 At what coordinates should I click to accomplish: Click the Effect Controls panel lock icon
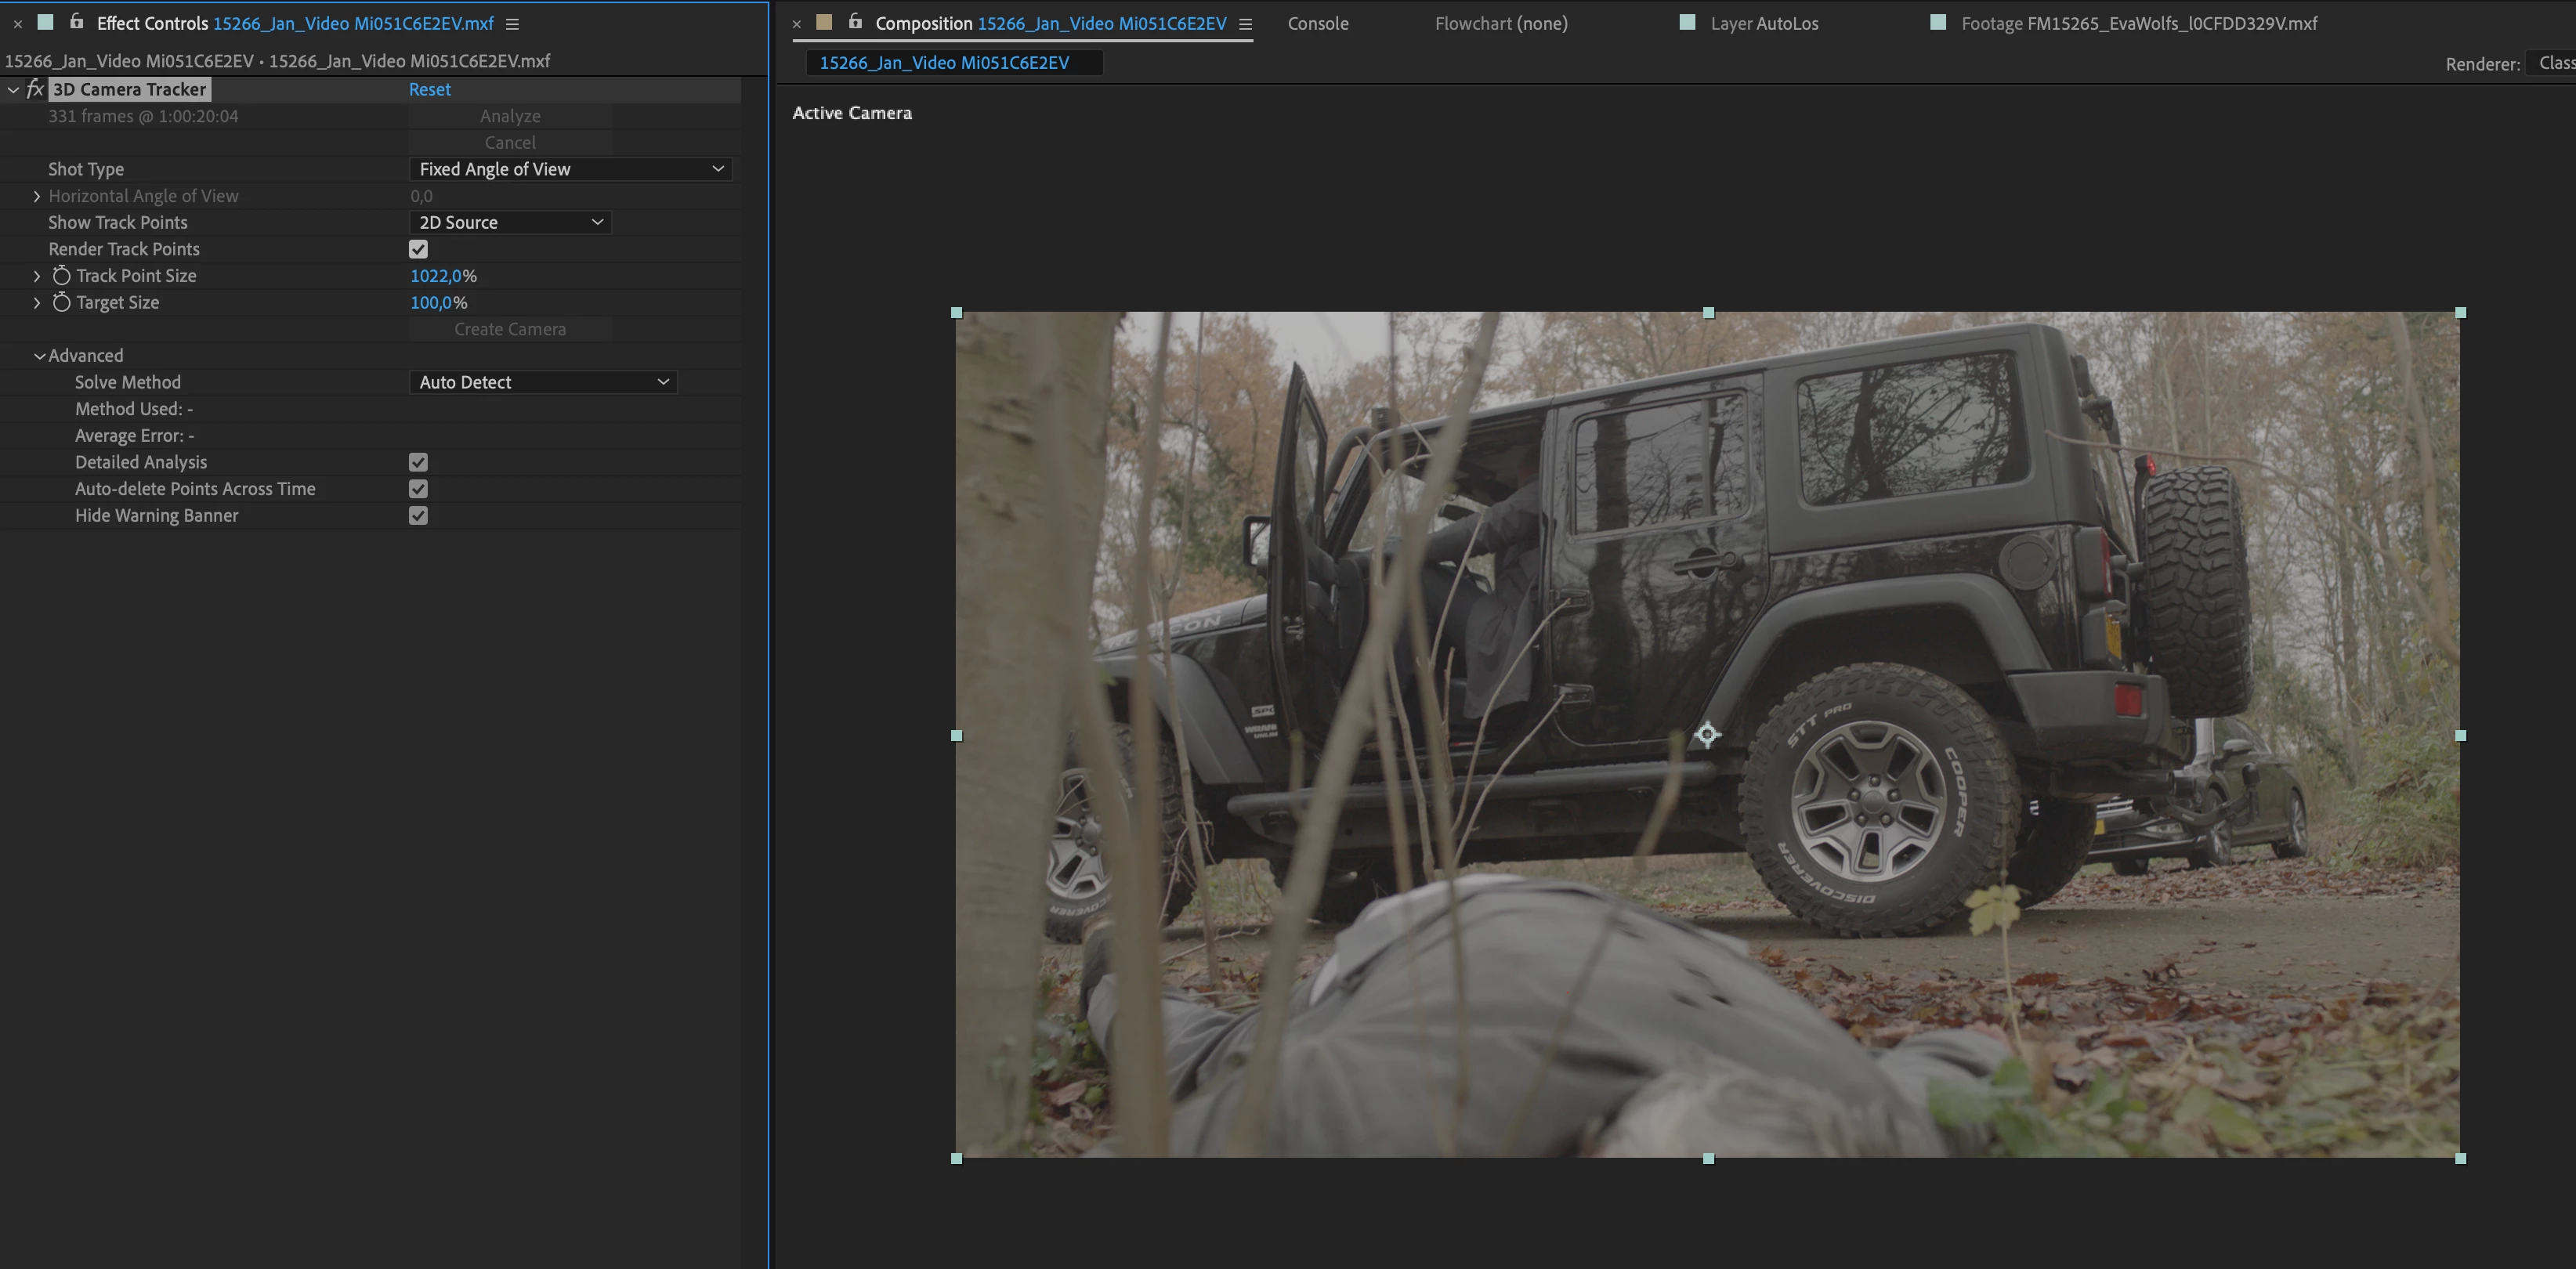click(76, 21)
